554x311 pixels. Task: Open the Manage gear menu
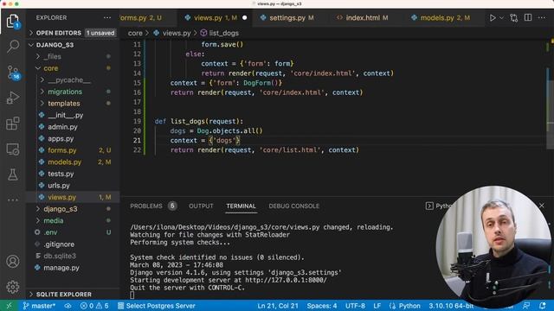pyautogui.click(x=13, y=287)
